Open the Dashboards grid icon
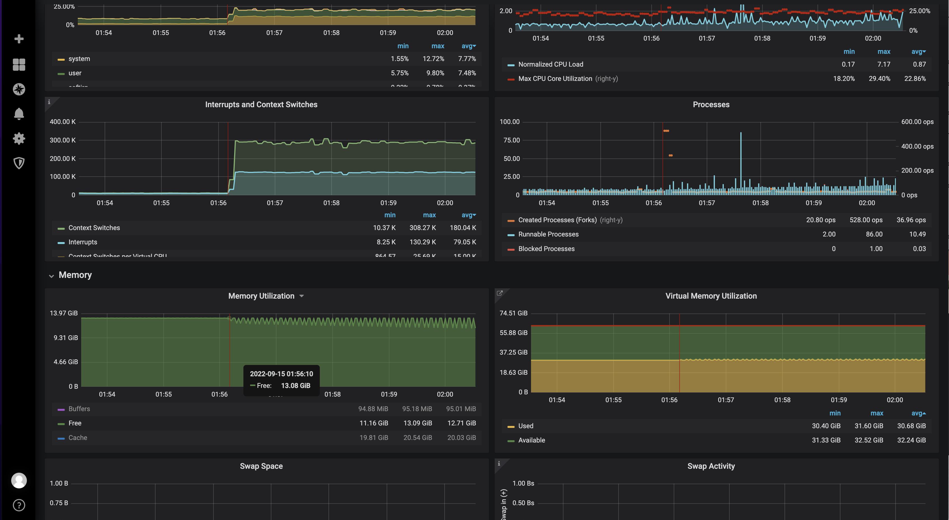This screenshot has width=949, height=520. [19, 64]
